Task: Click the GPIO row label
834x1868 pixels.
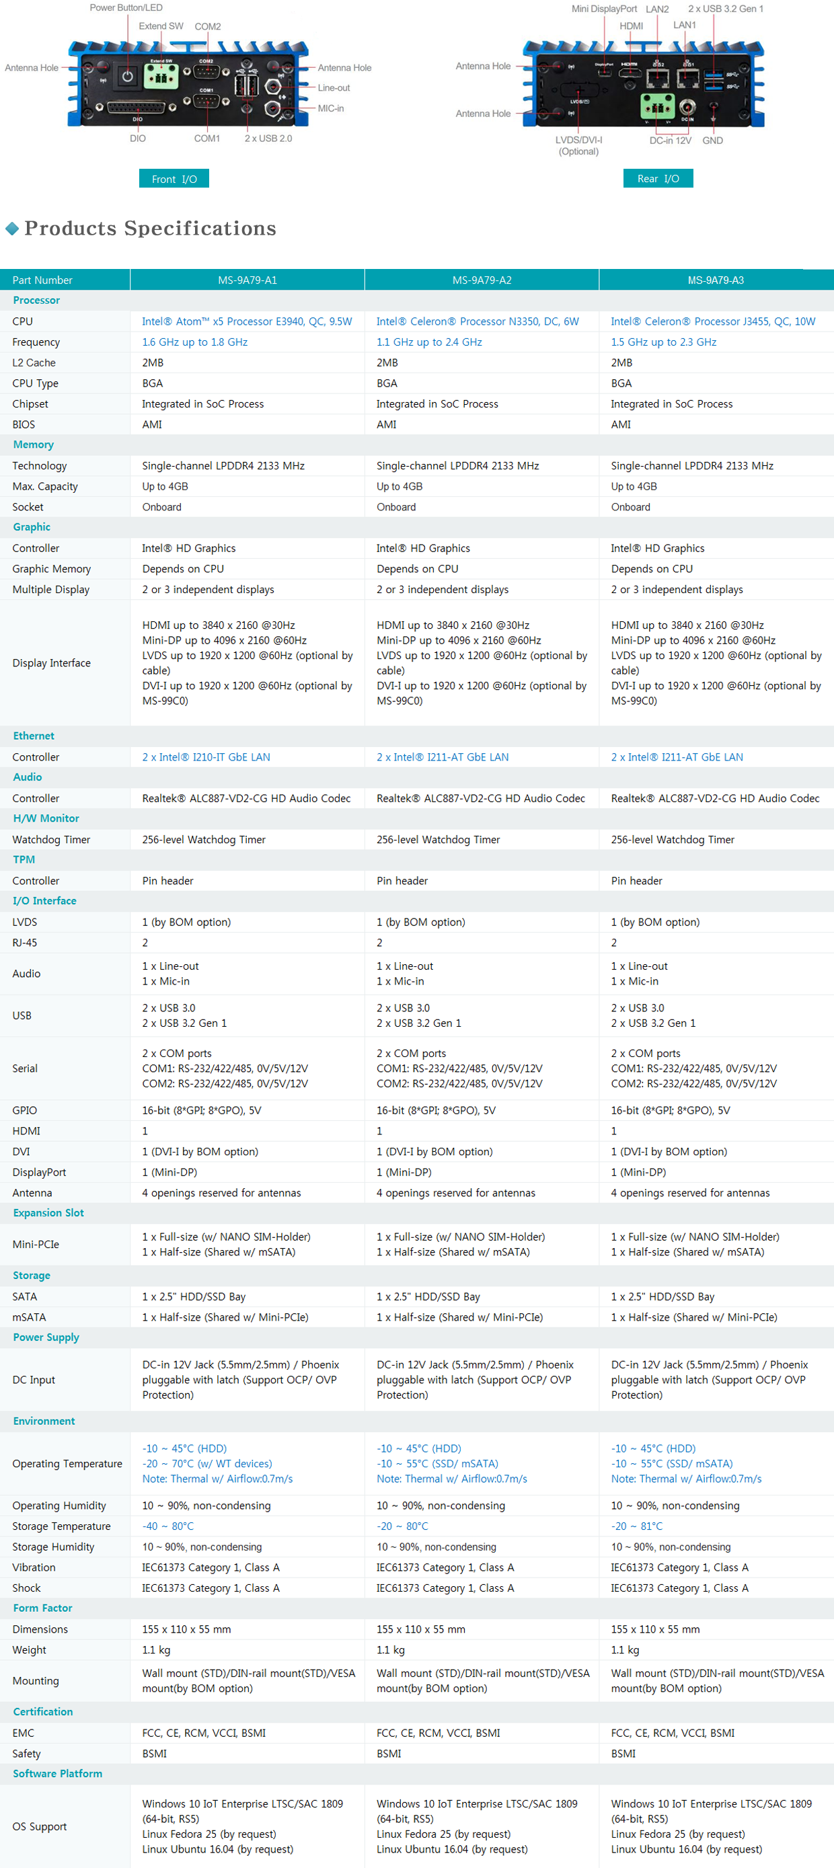Action: point(25,1110)
